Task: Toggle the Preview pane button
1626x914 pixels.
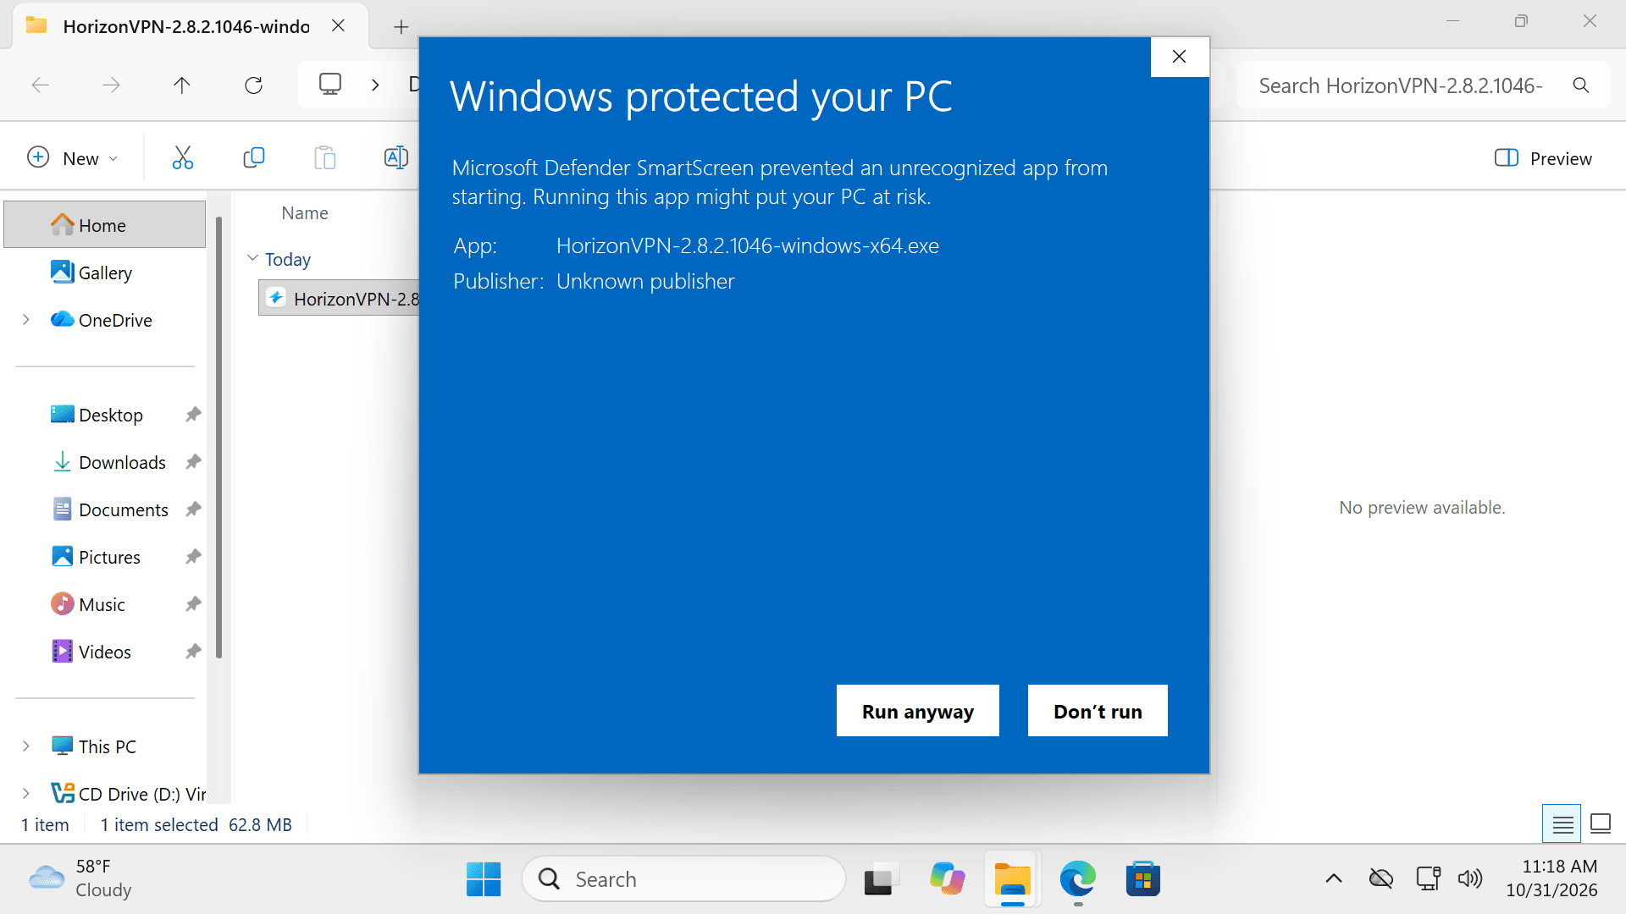Action: click(1543, 158)
